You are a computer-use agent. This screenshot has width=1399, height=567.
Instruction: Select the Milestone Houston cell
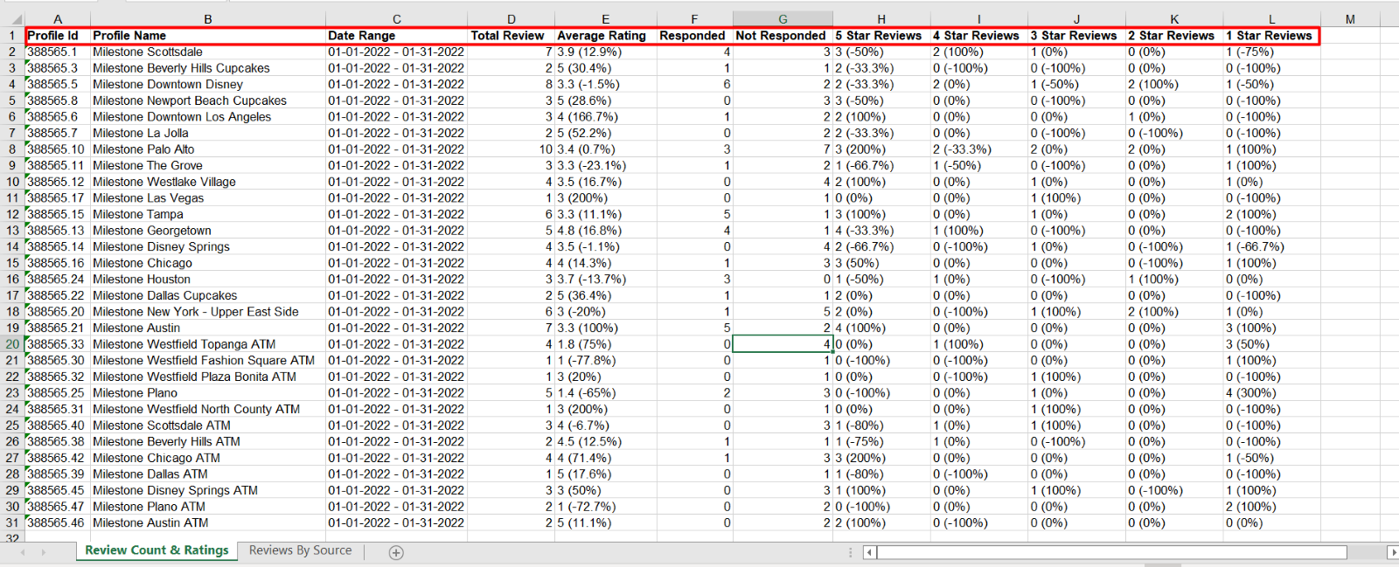[x=208, y=280]
